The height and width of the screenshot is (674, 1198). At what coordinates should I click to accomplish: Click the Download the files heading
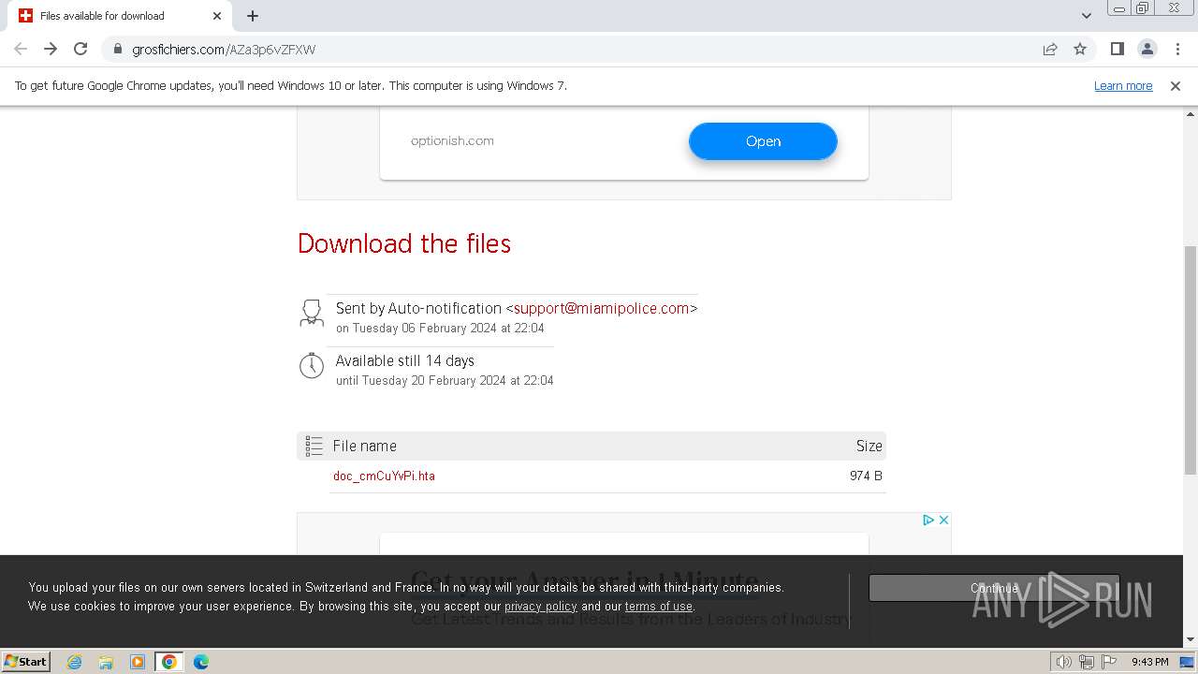pos(404,243)
